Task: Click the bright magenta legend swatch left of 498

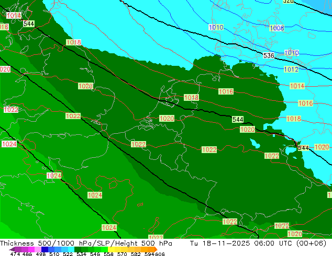Action: [x=31, y=249]
